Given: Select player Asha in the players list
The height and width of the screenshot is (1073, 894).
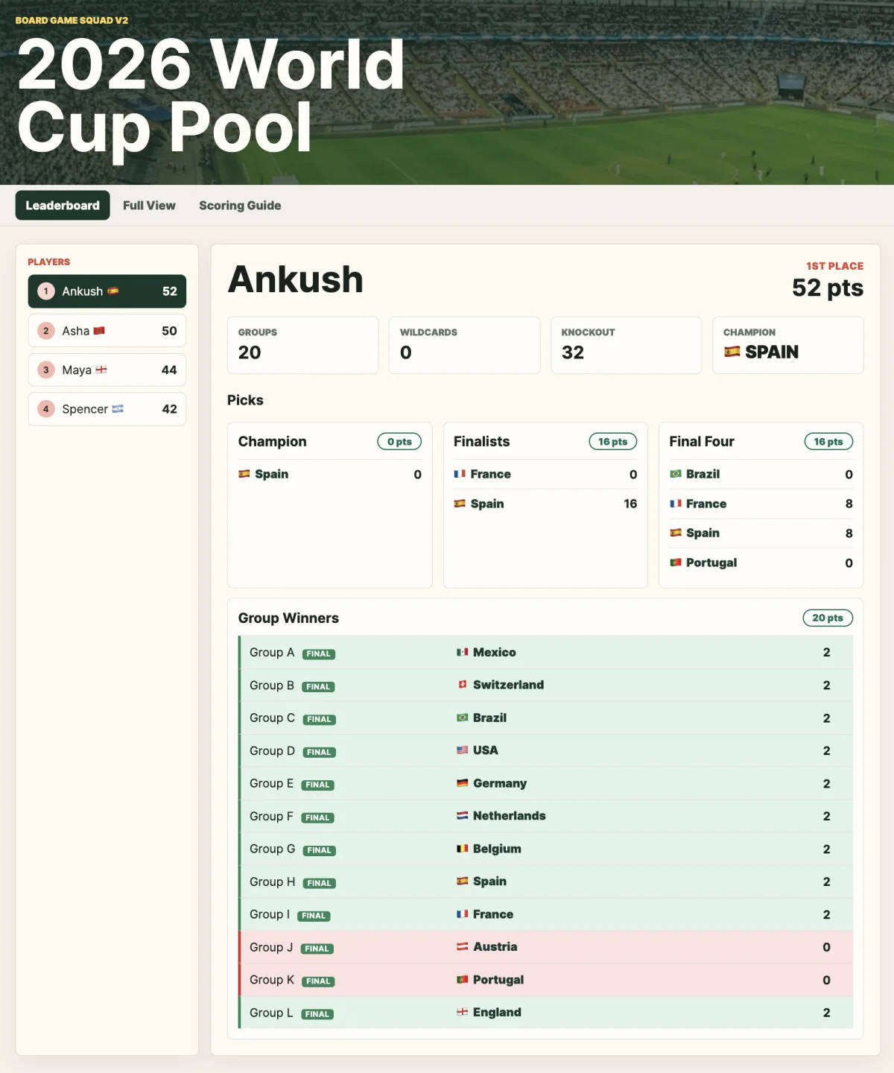Looking at the screenshot, I should click(x=107, y=331).
